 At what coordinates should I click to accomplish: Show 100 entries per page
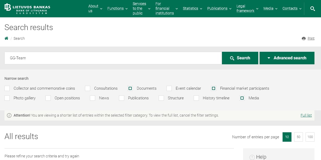pyautogui.click(x=310, y=137)
